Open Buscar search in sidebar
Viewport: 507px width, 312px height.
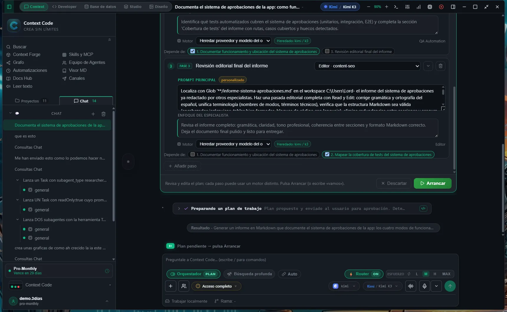pos(17,47)
